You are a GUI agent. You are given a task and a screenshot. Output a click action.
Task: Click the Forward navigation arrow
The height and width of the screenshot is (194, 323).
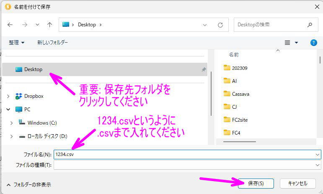pos(24,25)
